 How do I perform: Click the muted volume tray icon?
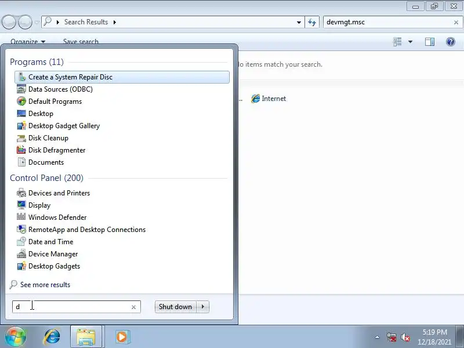pyautogui.click(x=405, y=337)
